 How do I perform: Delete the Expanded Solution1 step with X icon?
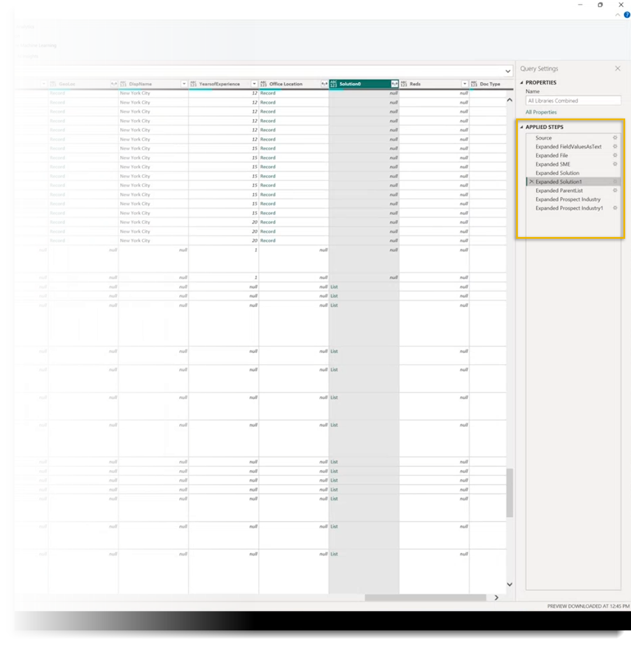(531, 182)
